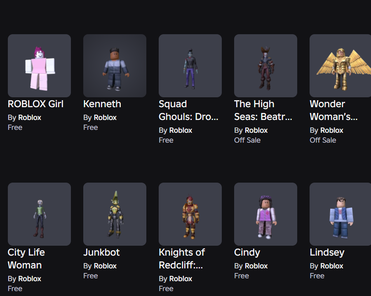371x296 pixels.
Task: Click the Junkbot title link
Action: [101, 252]
